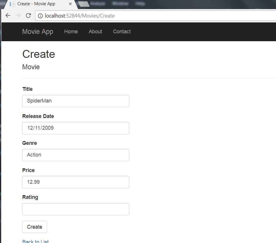This screenshot has height=243, width=276.
Task: Go to the About page
Action: coord(95,32)
